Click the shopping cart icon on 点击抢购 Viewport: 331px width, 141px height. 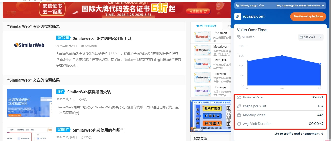(206, 11)
